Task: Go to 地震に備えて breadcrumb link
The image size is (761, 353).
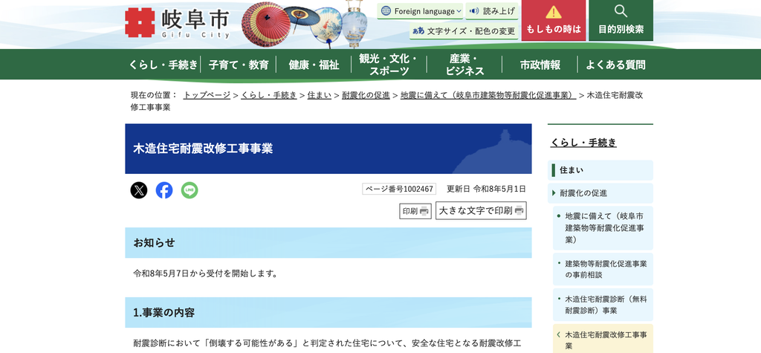Action: pos(488,95)
